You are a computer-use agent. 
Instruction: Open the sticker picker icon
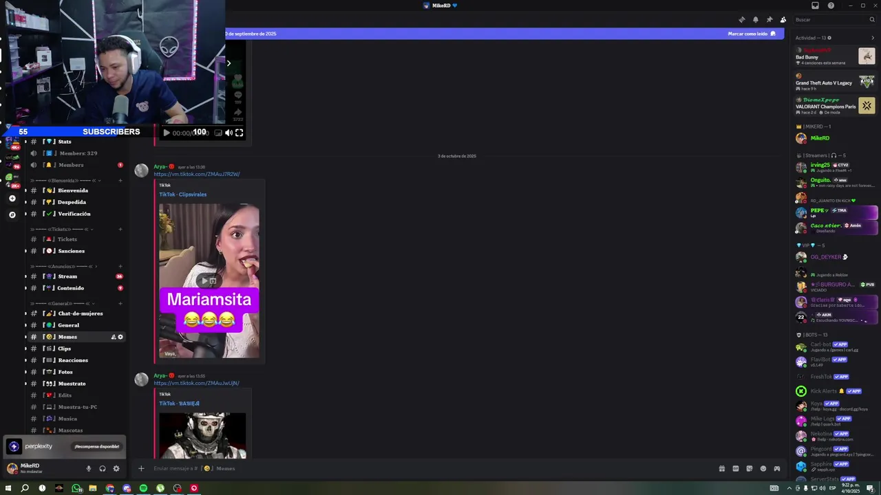749,469
